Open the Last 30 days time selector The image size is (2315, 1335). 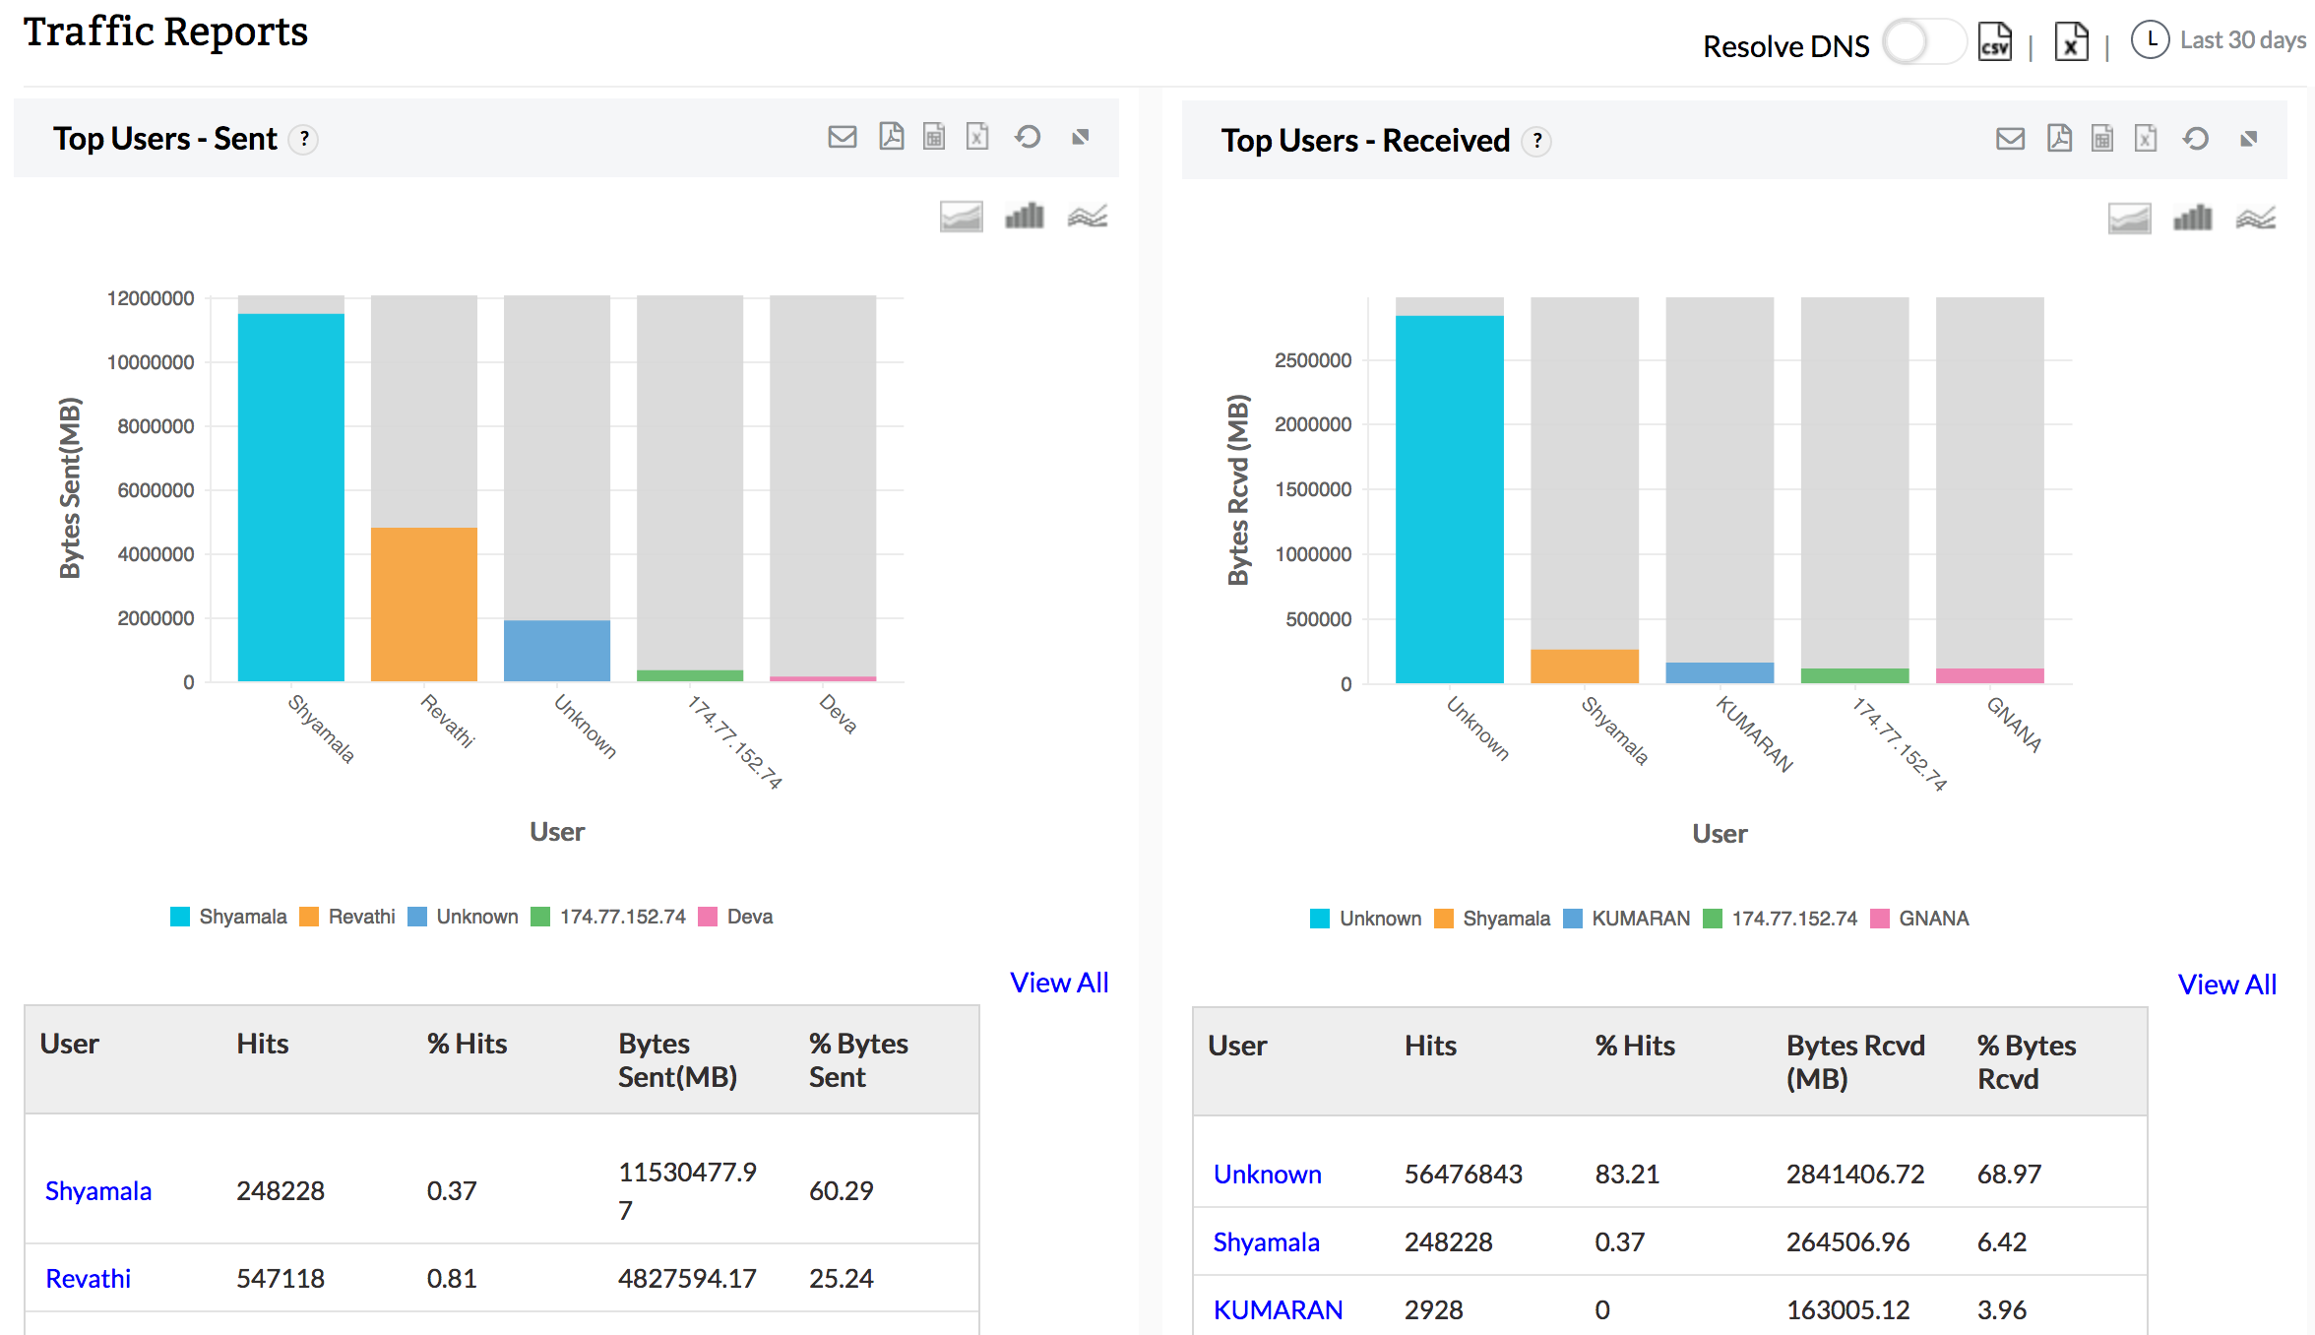[2219, 40]
